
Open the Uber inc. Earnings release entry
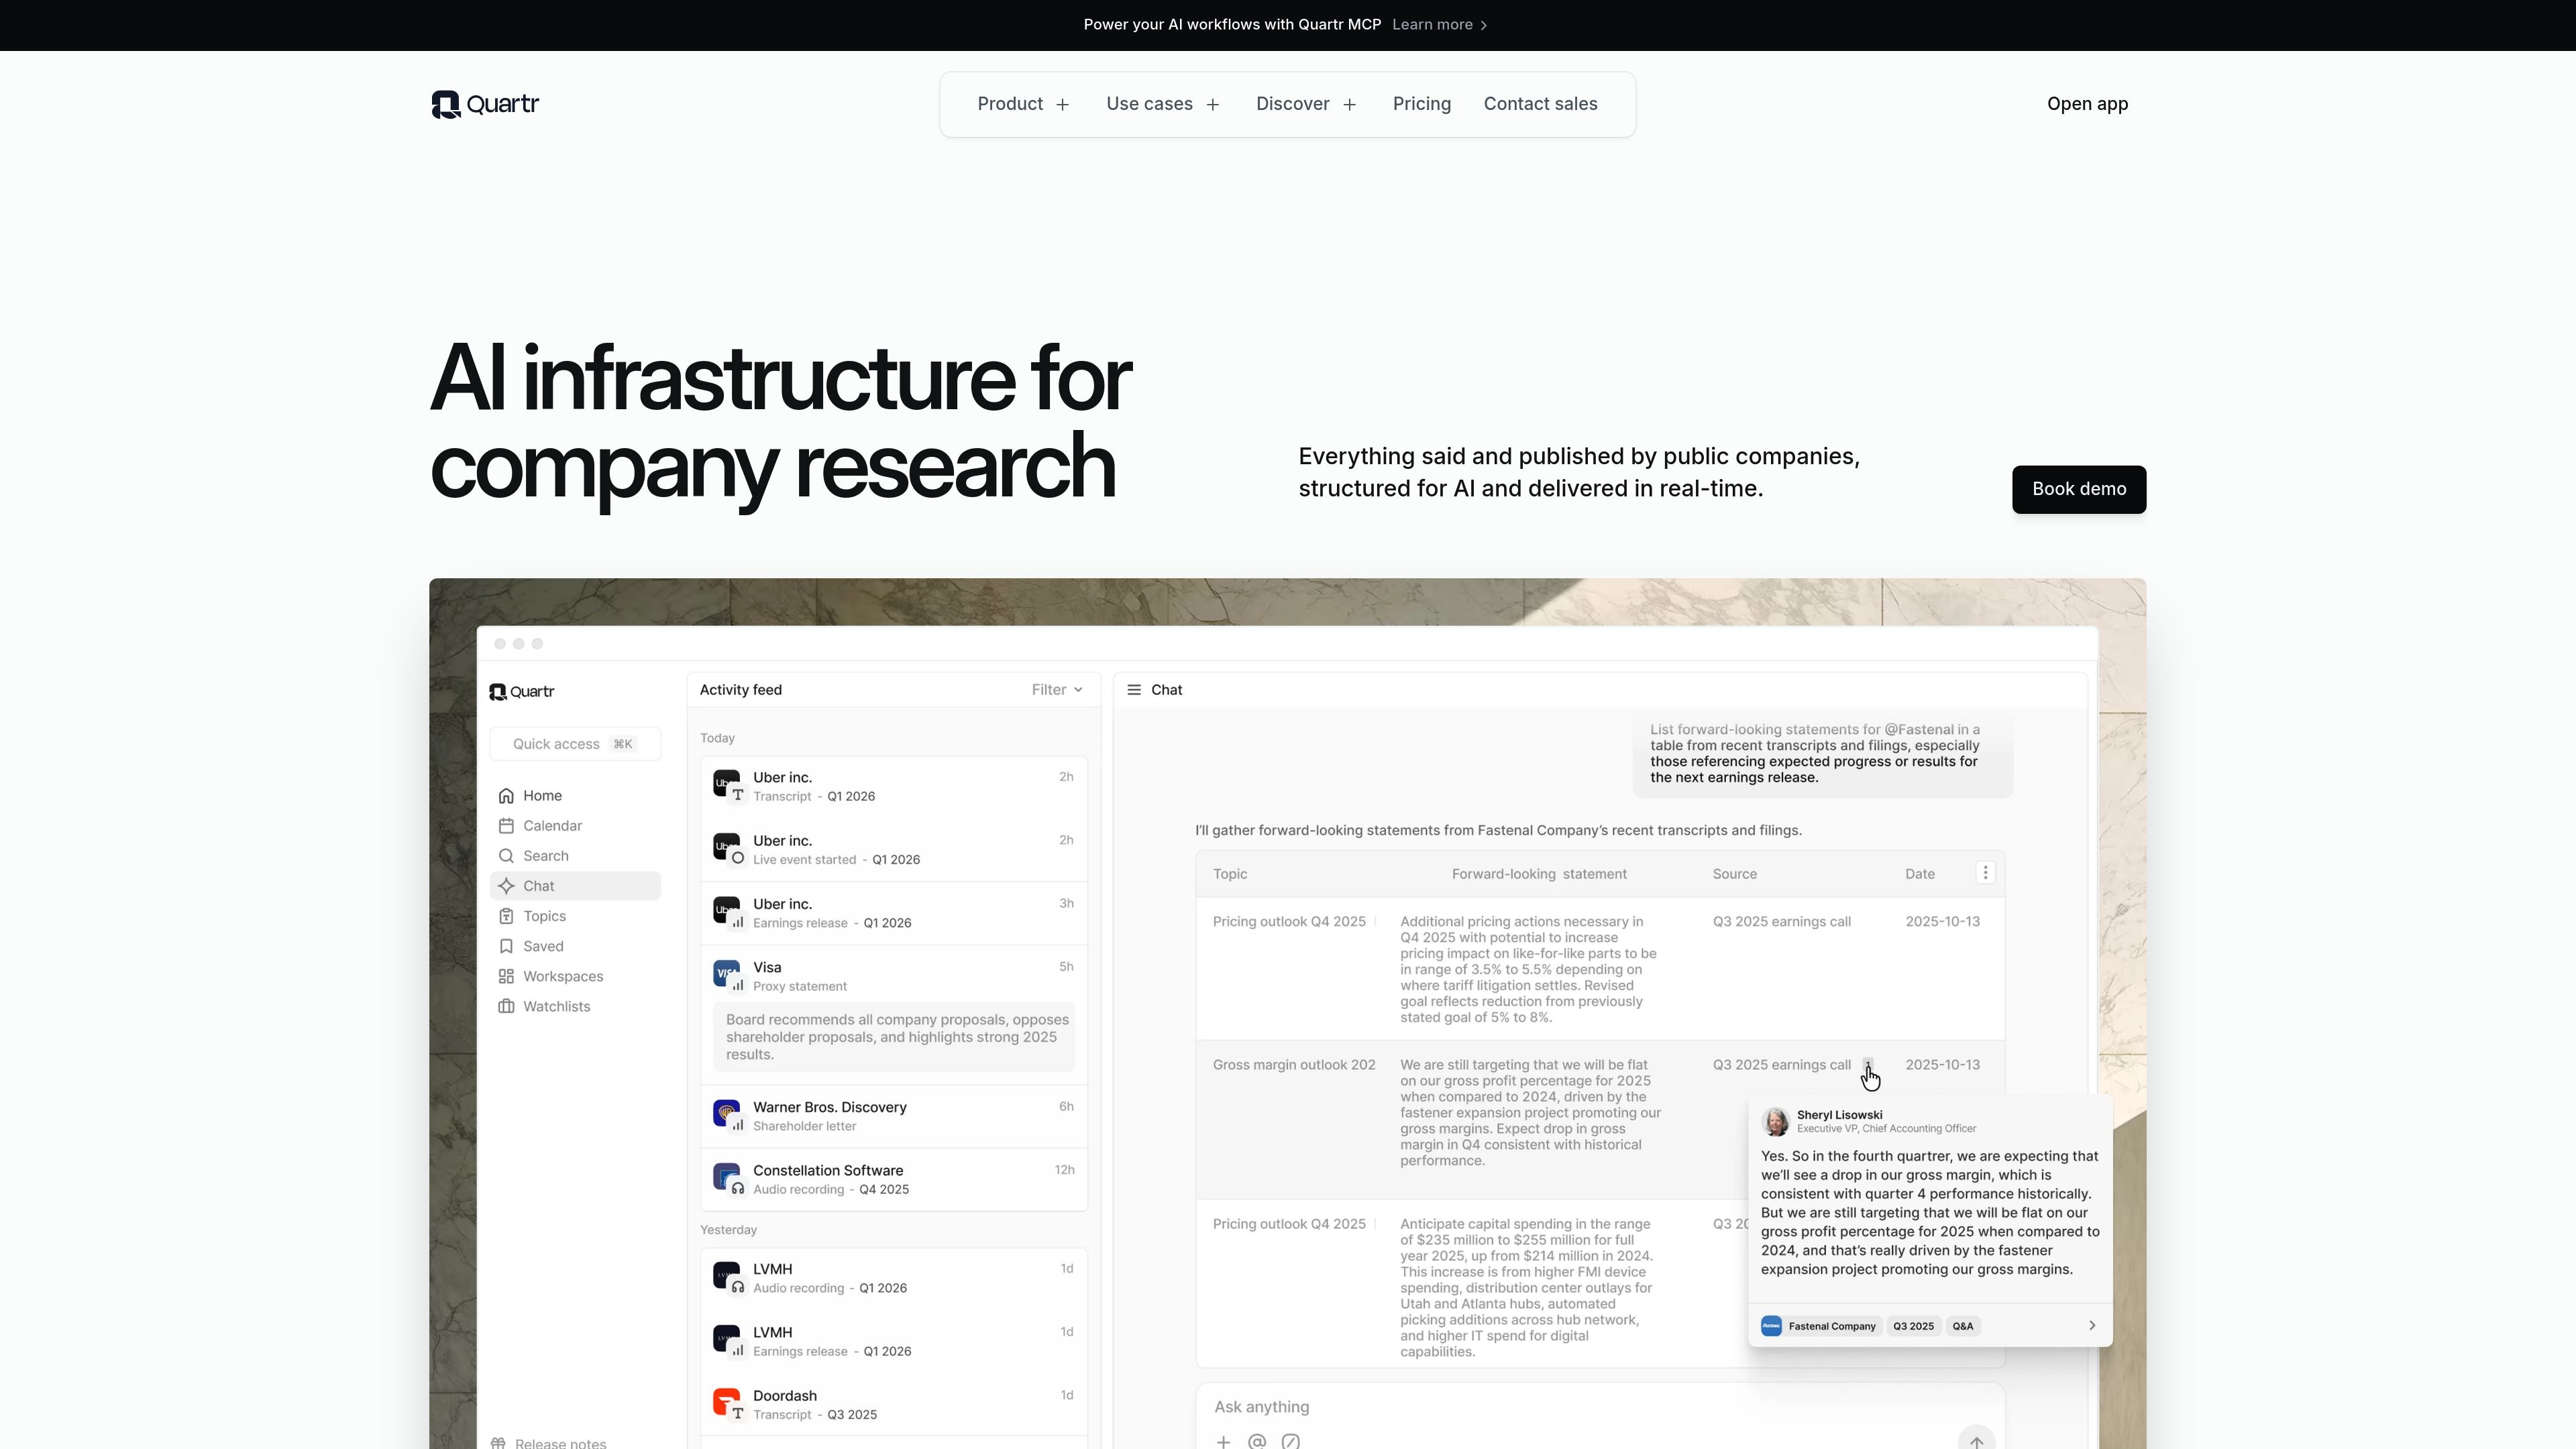click(894, 913)
